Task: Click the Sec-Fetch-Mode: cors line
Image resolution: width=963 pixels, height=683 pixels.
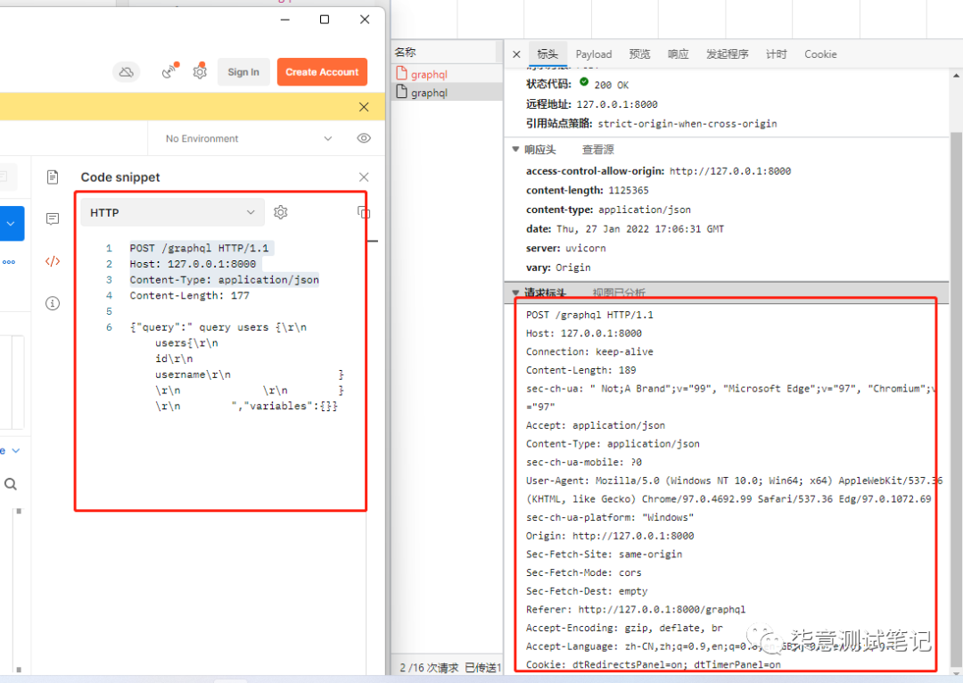Action: coord(583,573)
